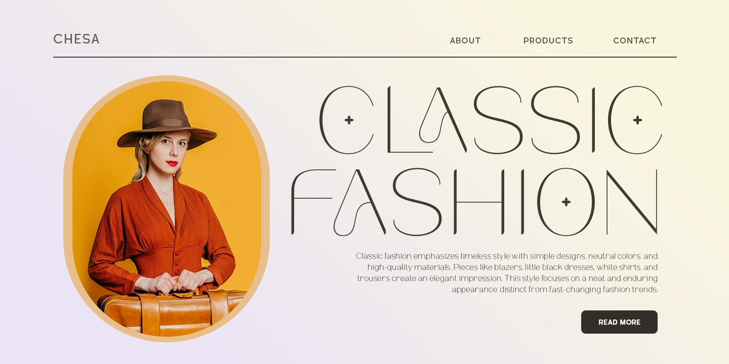This screenshot has height=364, width=729.
Task: Open the CHESA logo home link
Action: pos(76,39)
